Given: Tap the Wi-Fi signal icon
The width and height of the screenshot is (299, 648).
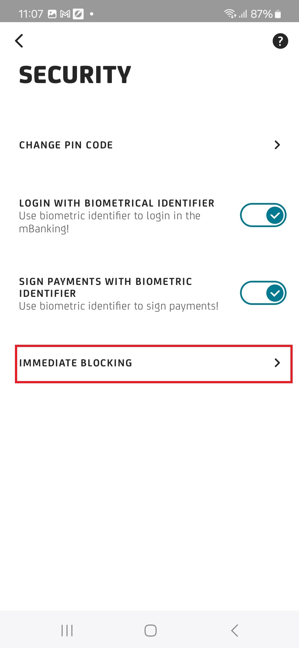Looking at the screenshot, I should click(x=230, y=13).
